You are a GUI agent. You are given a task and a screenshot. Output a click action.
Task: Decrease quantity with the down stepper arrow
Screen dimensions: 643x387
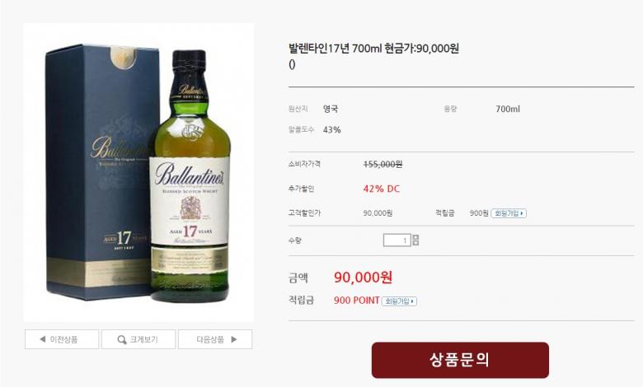pyautogui.click(x=415, y=242)
